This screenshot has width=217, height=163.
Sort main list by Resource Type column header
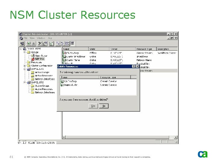click(x=146, y=49)
